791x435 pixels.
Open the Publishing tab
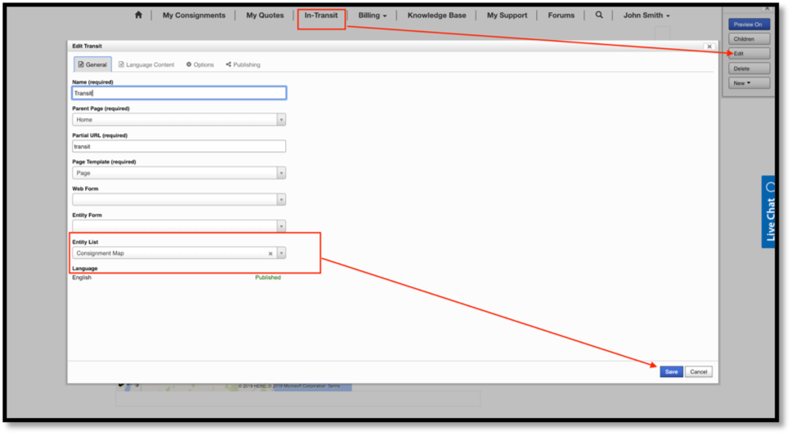243,64
